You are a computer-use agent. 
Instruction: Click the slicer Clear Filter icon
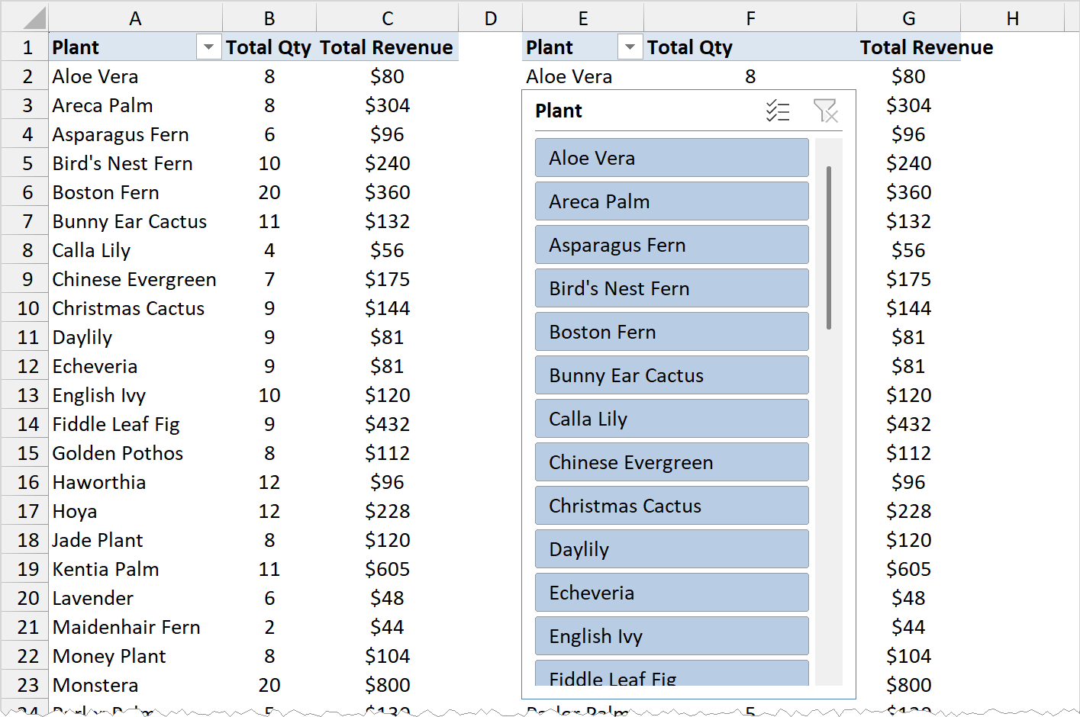(x=825, y=111)
